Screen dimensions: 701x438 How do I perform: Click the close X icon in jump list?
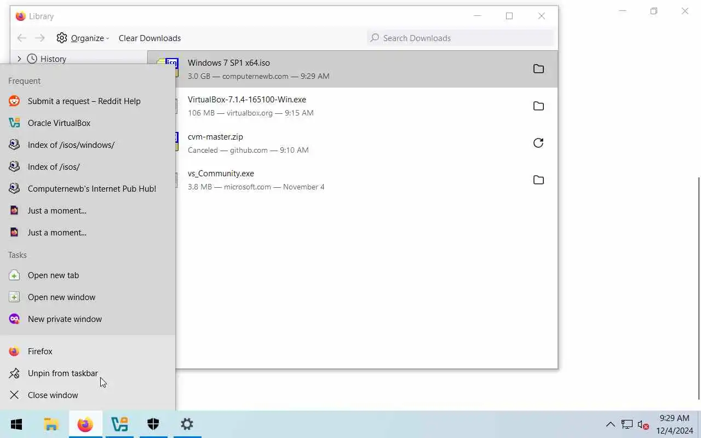pos(14,395)
